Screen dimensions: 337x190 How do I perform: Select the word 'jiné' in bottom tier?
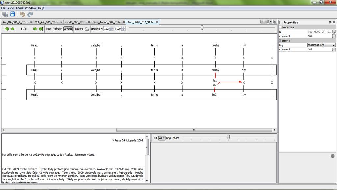click(214, 95)
